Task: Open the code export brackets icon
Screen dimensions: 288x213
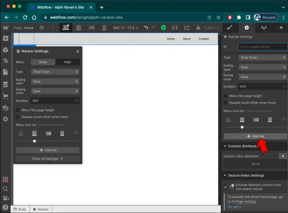Action: pos(175,28)
